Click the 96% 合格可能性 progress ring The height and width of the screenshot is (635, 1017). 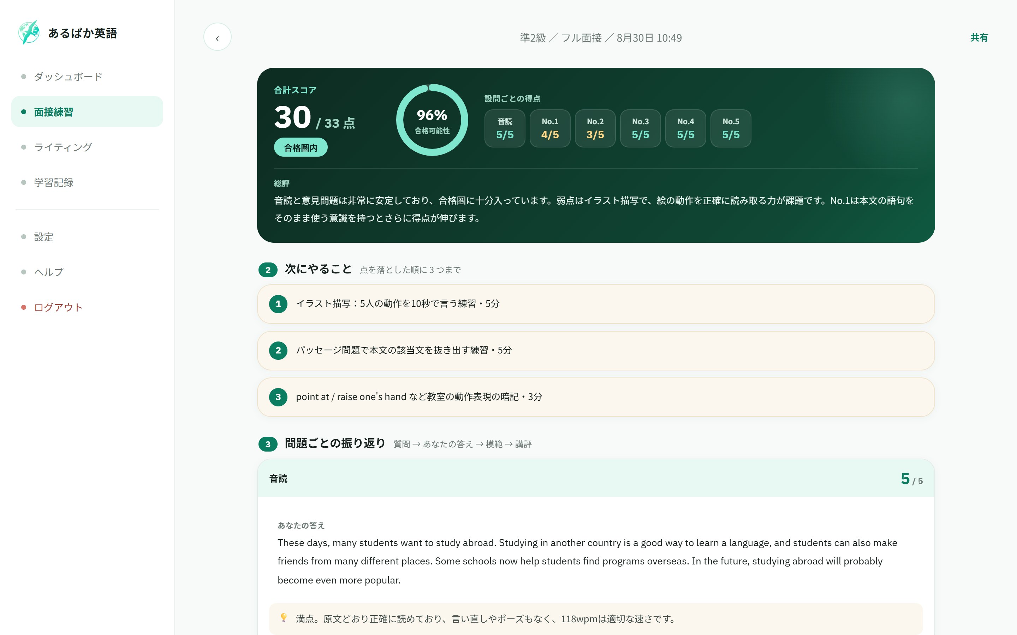[x=432, y=120]
